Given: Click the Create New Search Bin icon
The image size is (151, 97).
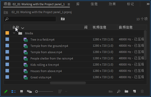Looking at the screenshot, I should coord(63,19).
